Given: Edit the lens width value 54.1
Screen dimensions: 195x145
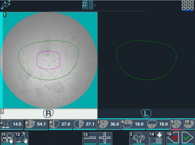Looking at the screenshot, I should pos(36,124).
